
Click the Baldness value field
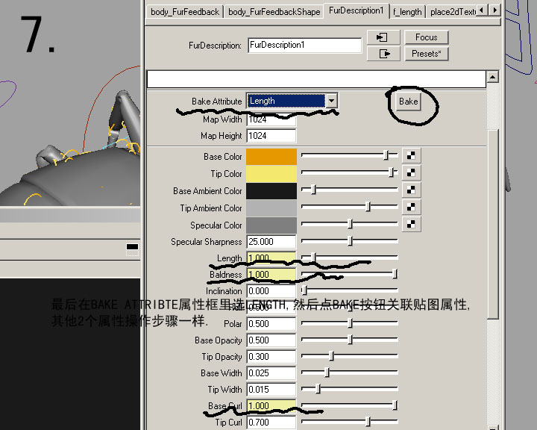pos(271,275)
